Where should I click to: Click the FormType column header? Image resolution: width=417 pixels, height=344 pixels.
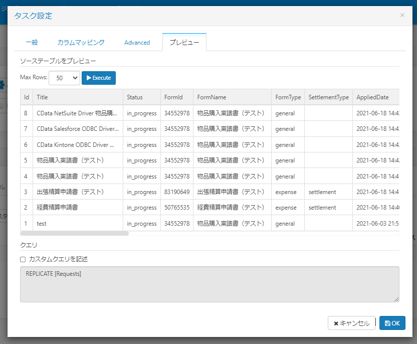pyautogui.click(x=288, y=97)
